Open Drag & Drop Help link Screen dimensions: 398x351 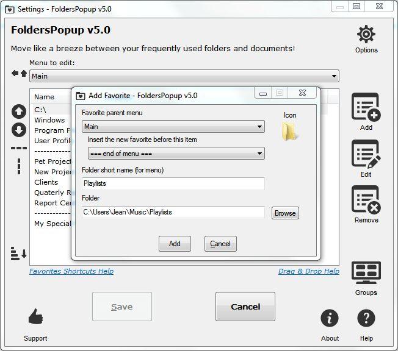point(309,271)
